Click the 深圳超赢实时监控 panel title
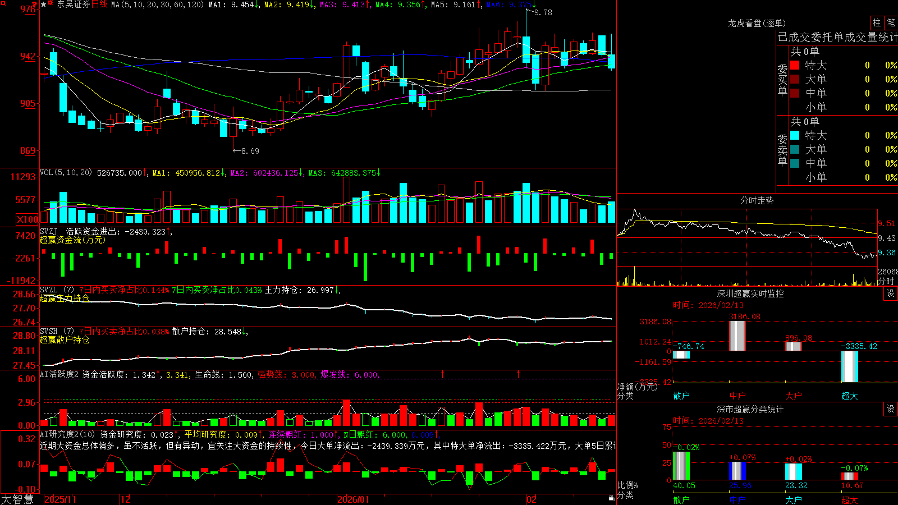This screenshot has height=505, width=898. coord(750,293)
